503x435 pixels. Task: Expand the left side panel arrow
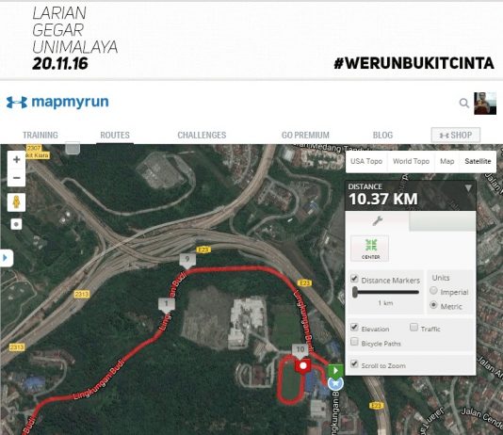[x=6, y=258]
